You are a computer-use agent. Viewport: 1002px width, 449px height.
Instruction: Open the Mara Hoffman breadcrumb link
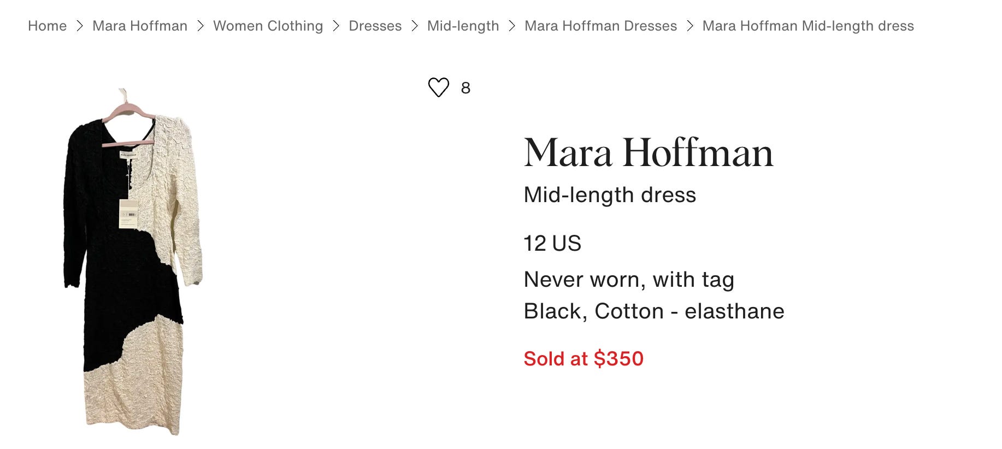point(140,26)
